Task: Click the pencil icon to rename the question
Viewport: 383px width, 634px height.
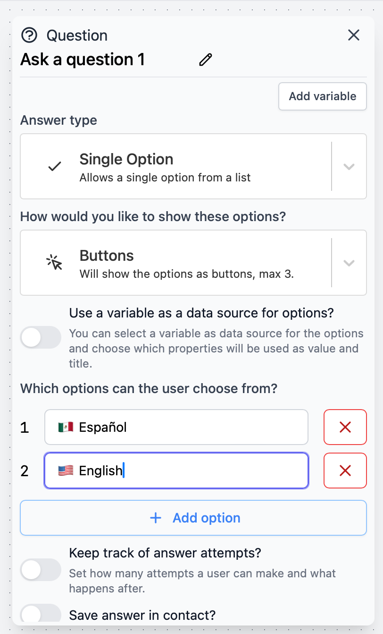Action: pos(205,60)
